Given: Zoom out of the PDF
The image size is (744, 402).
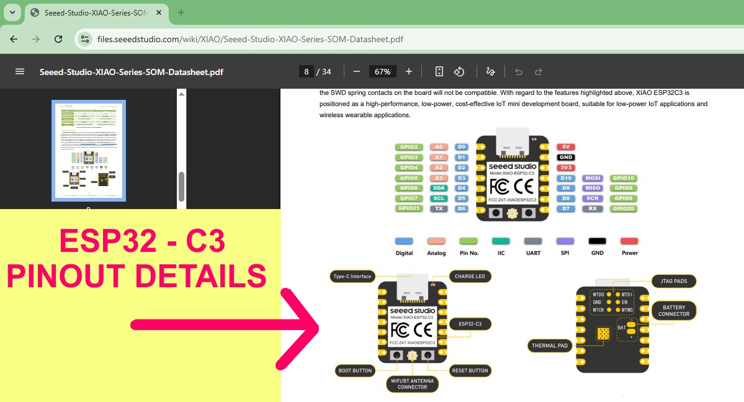Looking at the screenshot, I should pyautogui.click(x=357, y=72).
